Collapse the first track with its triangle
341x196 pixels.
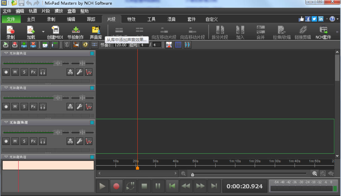(x=6, y=53)
